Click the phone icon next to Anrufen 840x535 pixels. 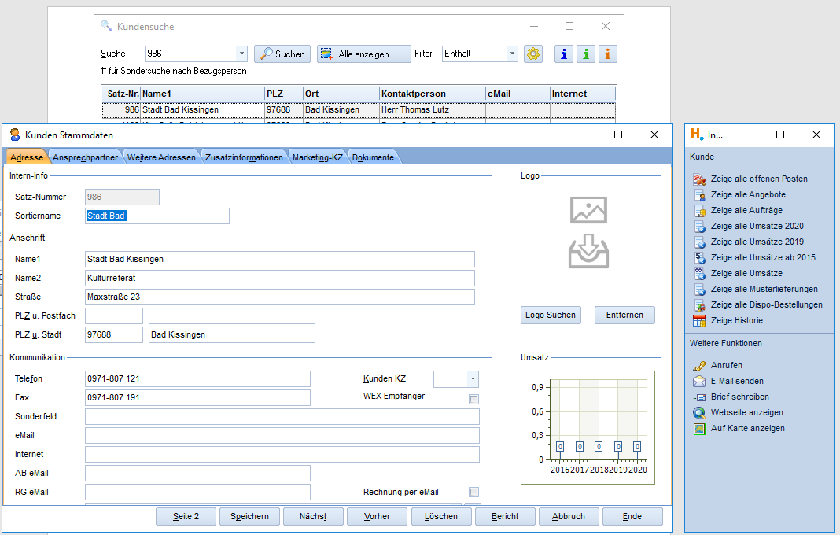699,366
